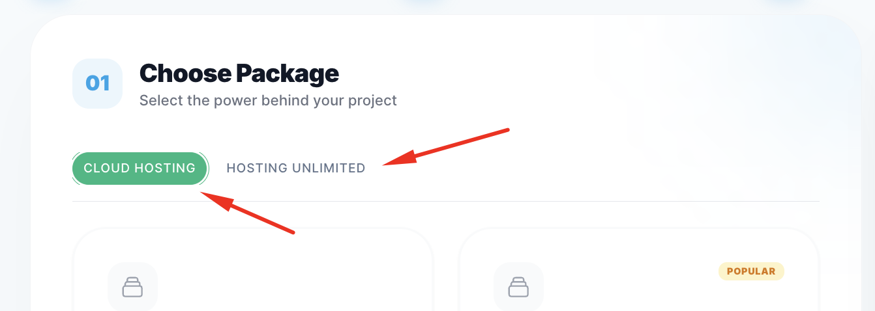Click the word "CLOUD" on the green pill
Screen dimensions: 875x311
click(107, 169)
